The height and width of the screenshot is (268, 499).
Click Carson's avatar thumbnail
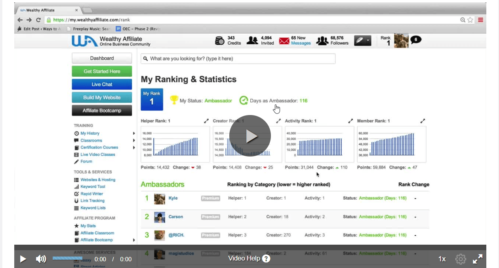160,217
